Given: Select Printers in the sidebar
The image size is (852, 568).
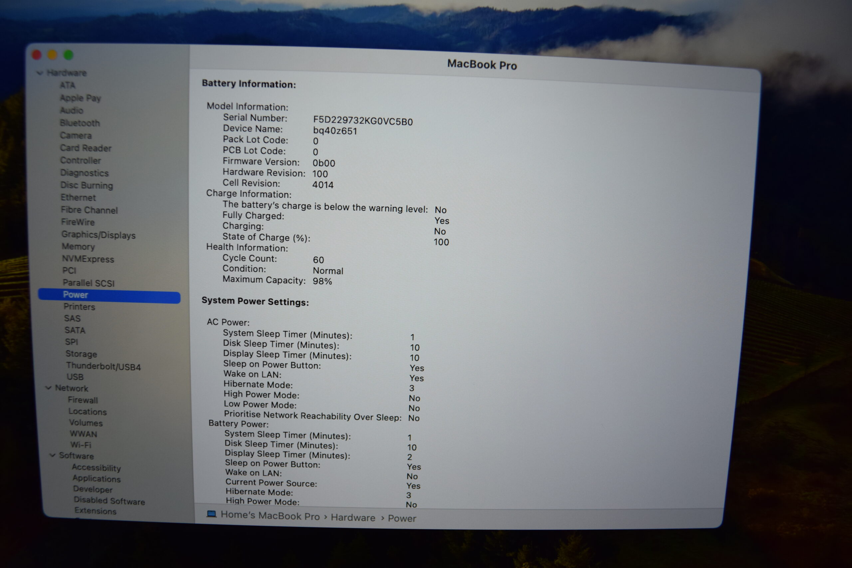Looking at the screenshot, I should (x=79, y=307).
